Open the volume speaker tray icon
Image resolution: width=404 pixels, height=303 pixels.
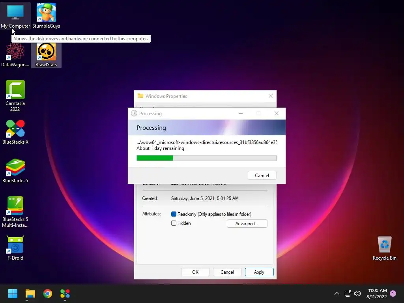(x=357, y=294)
